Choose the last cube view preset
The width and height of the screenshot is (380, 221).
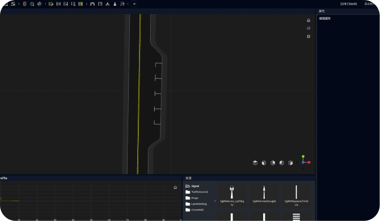(290, 163)
